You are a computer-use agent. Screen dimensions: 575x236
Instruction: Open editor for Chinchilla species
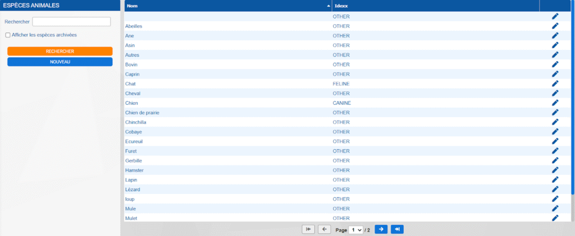click(555, 122)
